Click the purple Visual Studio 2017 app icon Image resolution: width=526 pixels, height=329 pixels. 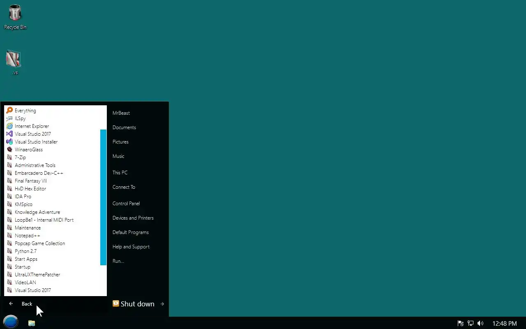(9, 134)
